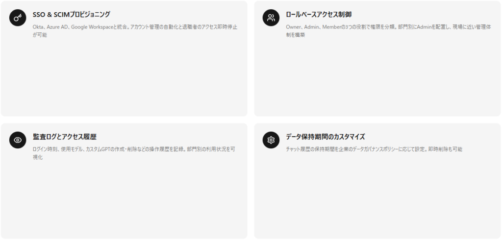Click the Owner、Admin、Member roles text
This screenshot has width=502, height=240.
pos(313,27)
